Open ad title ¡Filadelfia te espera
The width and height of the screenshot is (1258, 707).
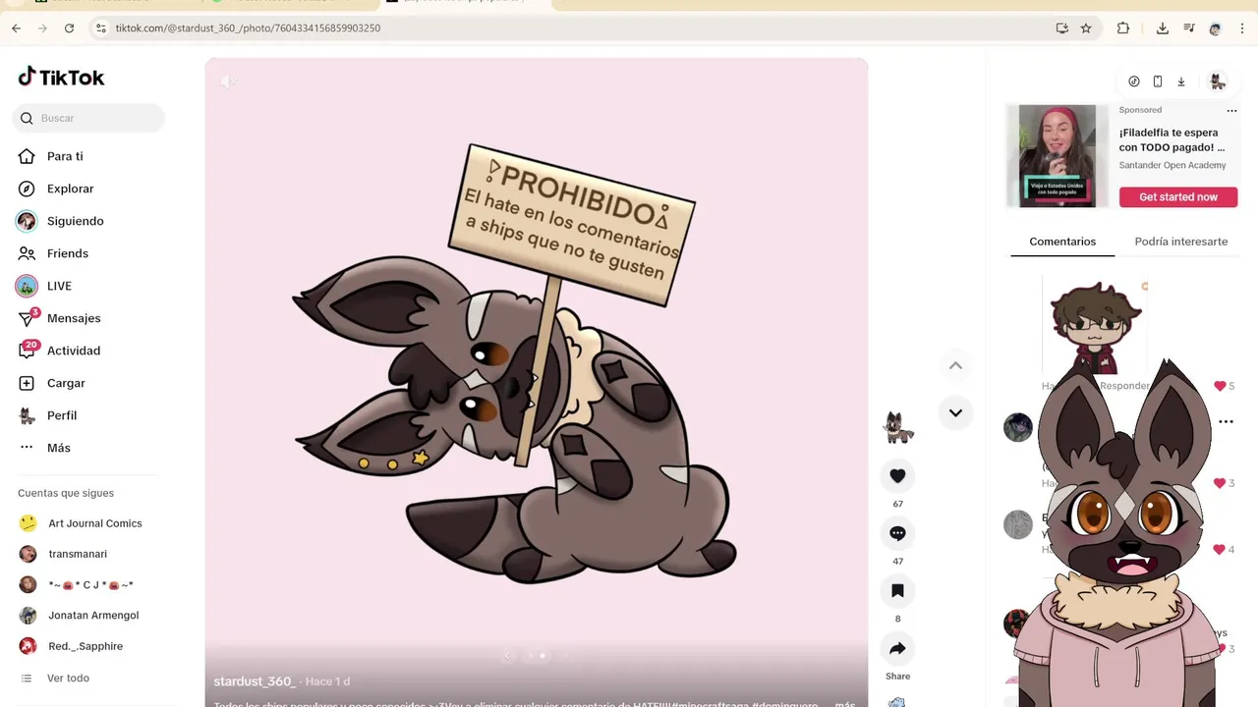(x=1172, y=140)
